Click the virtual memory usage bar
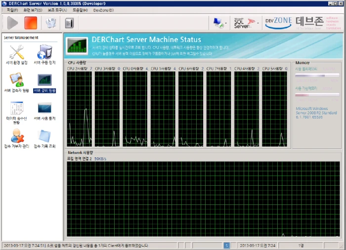Viewport: 346px width, 250px height. 317,95
